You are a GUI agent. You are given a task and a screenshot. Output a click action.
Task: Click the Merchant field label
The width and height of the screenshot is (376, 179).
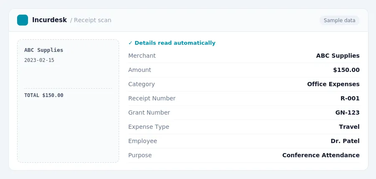pyautogui.click(x=142, y=56)
